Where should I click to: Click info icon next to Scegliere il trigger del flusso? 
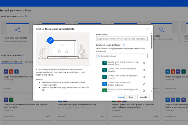(x=124, y=45)
